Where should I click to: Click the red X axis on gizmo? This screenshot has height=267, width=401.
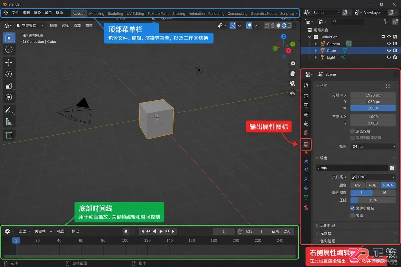click(288, 51)
